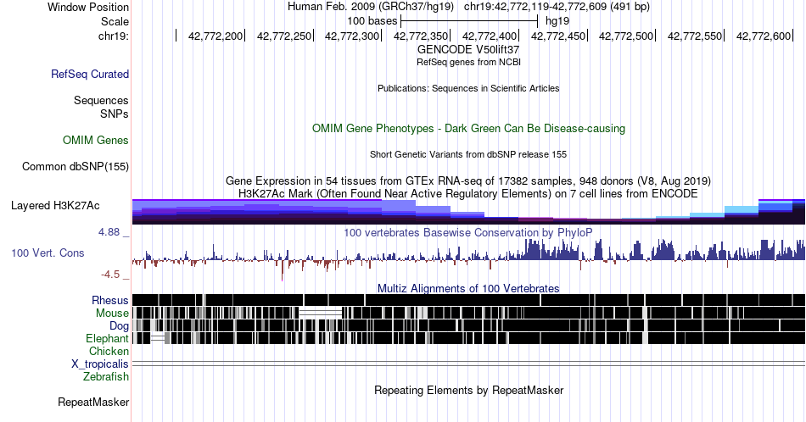Viewport: 806px width, 422px height.
Task: Click Short Genetic Variants from dbSNP title
Action: point(468,154)
